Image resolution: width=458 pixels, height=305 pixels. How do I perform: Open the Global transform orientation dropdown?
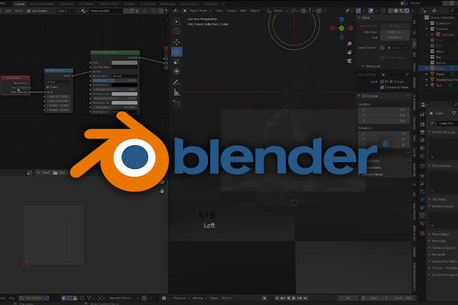click(x=277, y=11)
